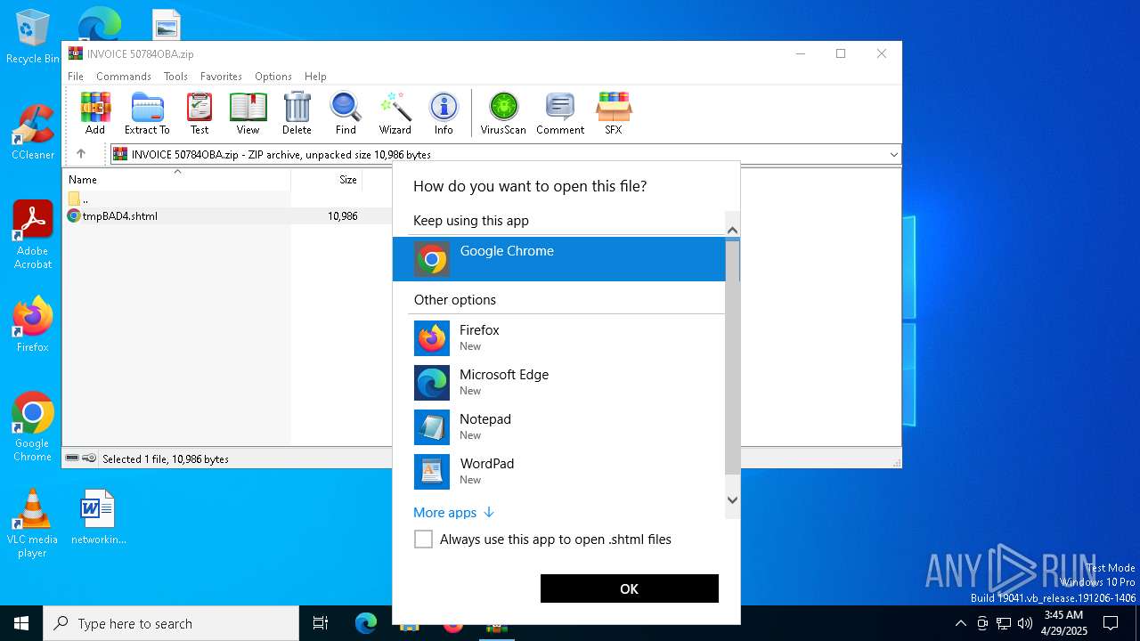Pick WordPad from other options
The height and width of the screenshot is (641, 1140).
pyautogui.click(x=559, y=472)
